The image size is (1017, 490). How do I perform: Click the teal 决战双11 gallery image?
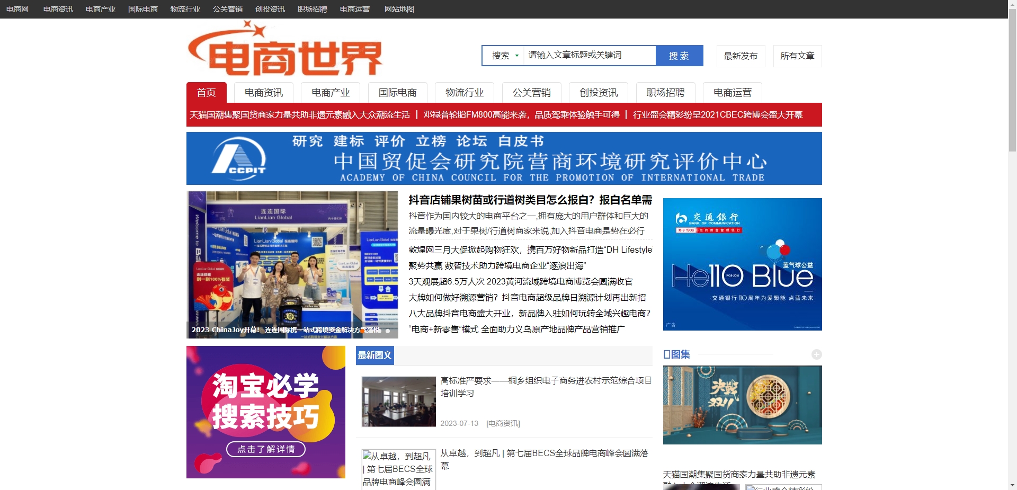point(743,405)
